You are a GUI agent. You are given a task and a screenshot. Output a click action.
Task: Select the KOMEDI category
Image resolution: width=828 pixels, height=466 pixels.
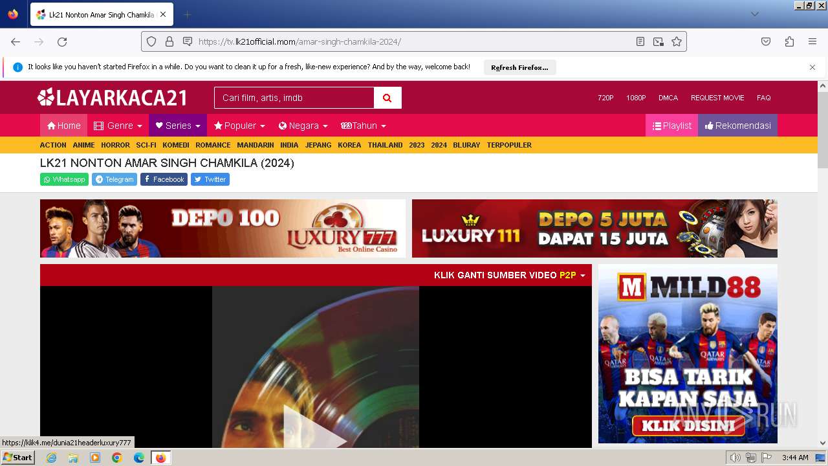click(176, 145)
